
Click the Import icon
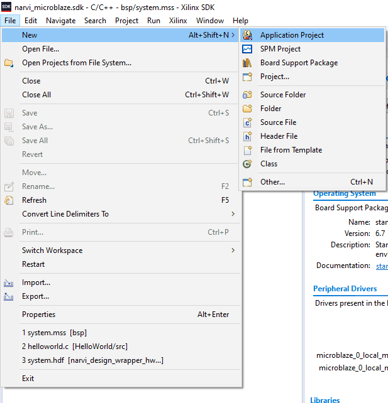click(x=9, y=282)
